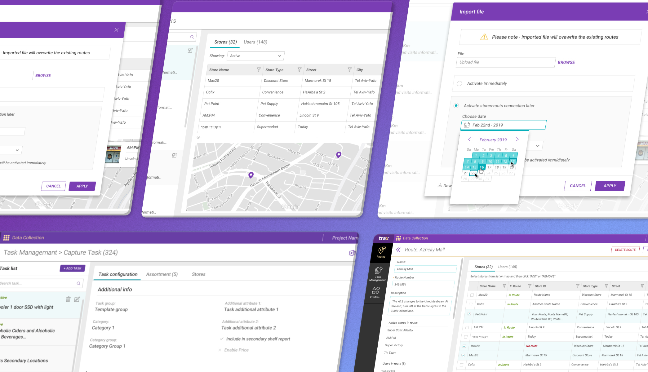Go back using double-chevron by Route title
648x372 pixels.
[x=398, y=250]
